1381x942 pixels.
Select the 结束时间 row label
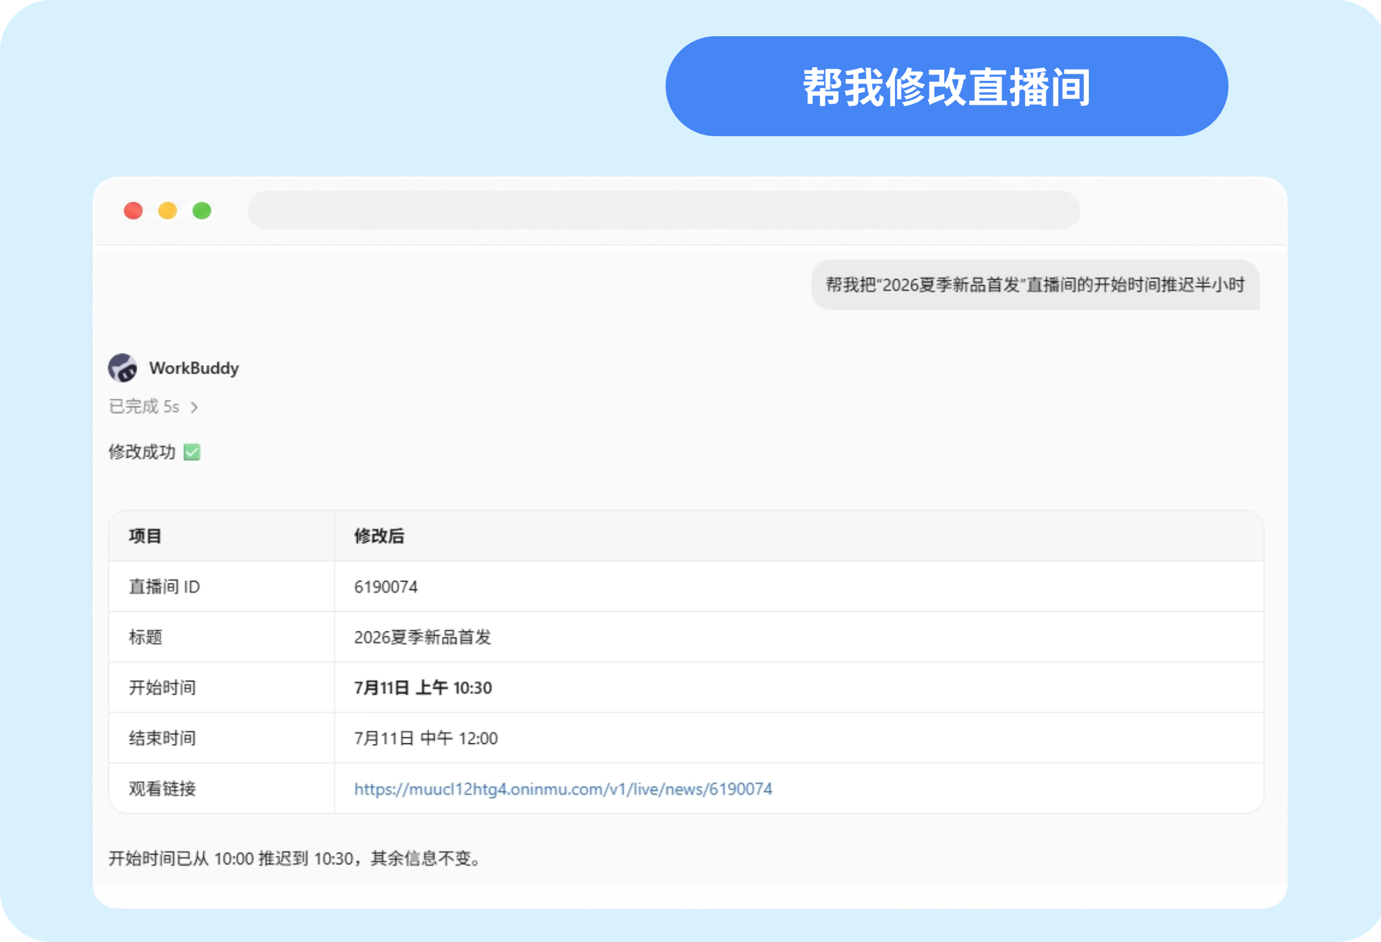(x=162, y=738)
